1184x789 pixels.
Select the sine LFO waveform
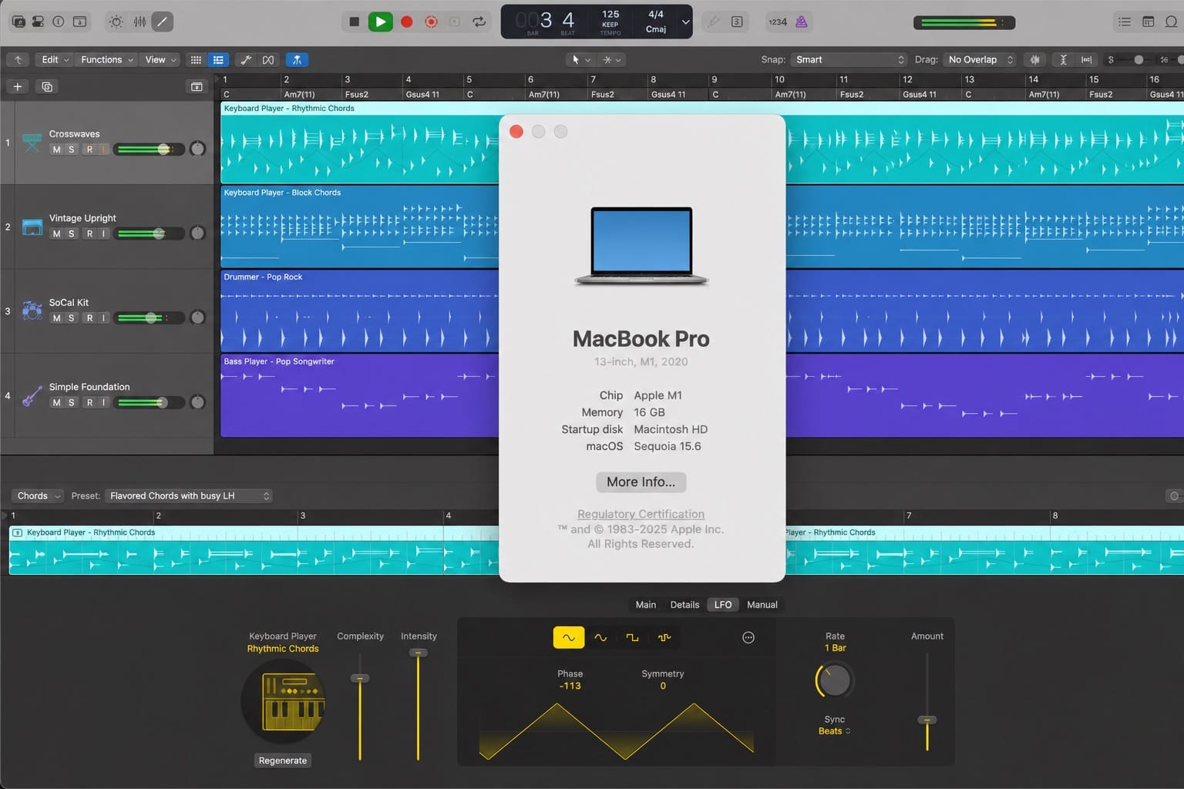tap(600, 637)
